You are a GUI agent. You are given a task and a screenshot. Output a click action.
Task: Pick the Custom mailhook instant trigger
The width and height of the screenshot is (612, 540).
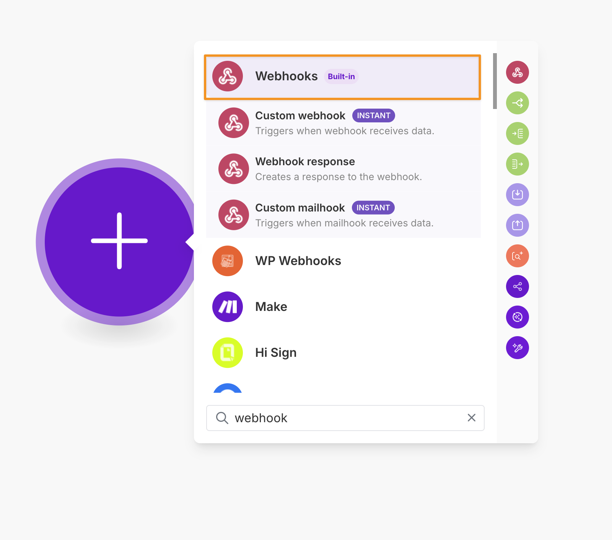click(x=343, y=215)
